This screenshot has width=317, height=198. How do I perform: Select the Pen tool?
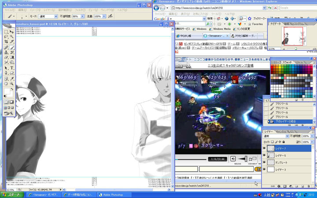6,73
